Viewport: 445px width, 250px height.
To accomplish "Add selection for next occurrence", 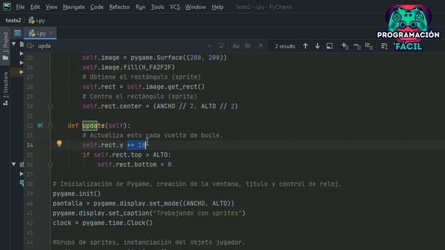I will (345, 46).
